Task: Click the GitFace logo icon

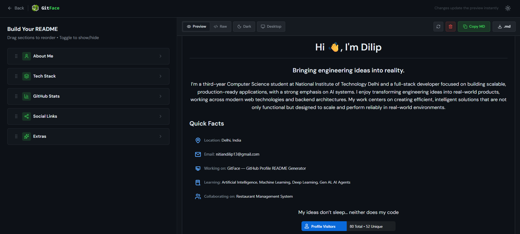Action: pos(35,8)
